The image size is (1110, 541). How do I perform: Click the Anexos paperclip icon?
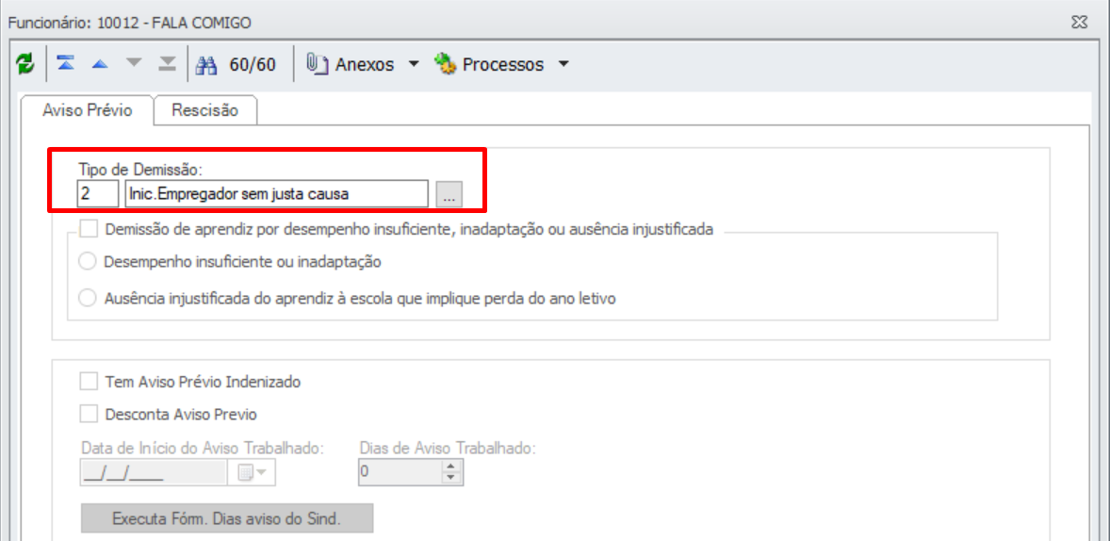(317, 64)
